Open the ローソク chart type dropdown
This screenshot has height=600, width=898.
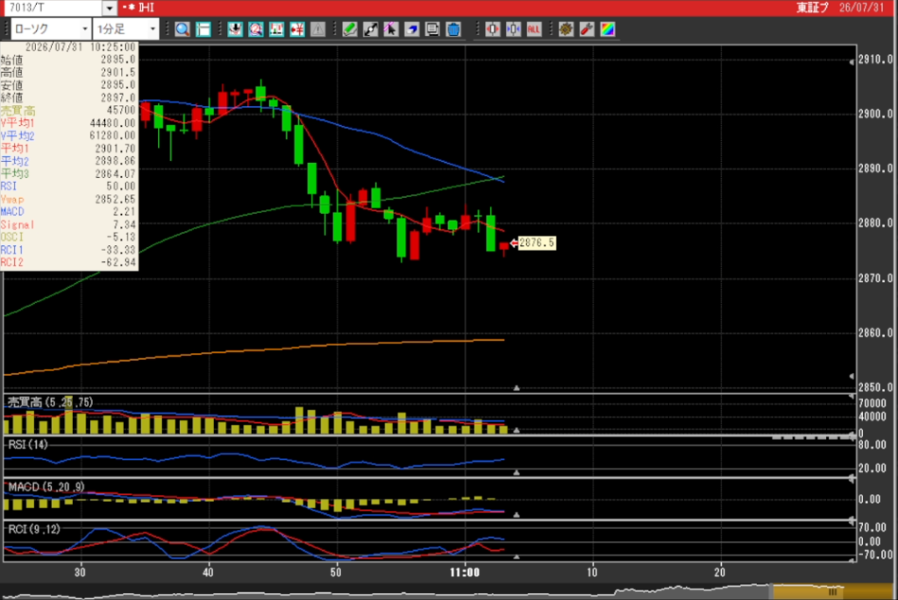pyautogui.click(x=50, y=29)
